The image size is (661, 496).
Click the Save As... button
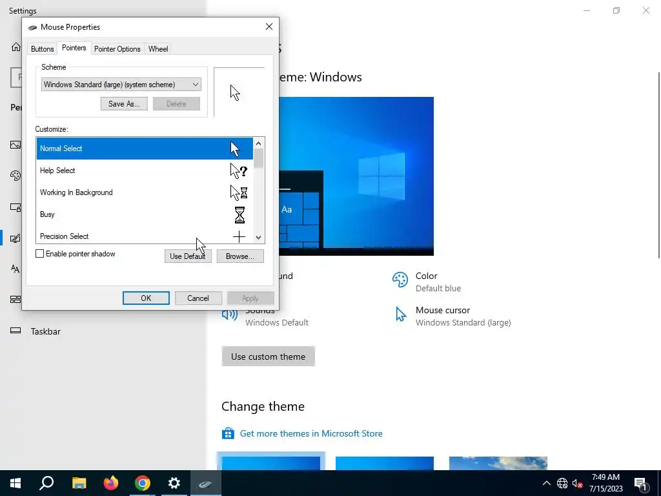[124, 104]
